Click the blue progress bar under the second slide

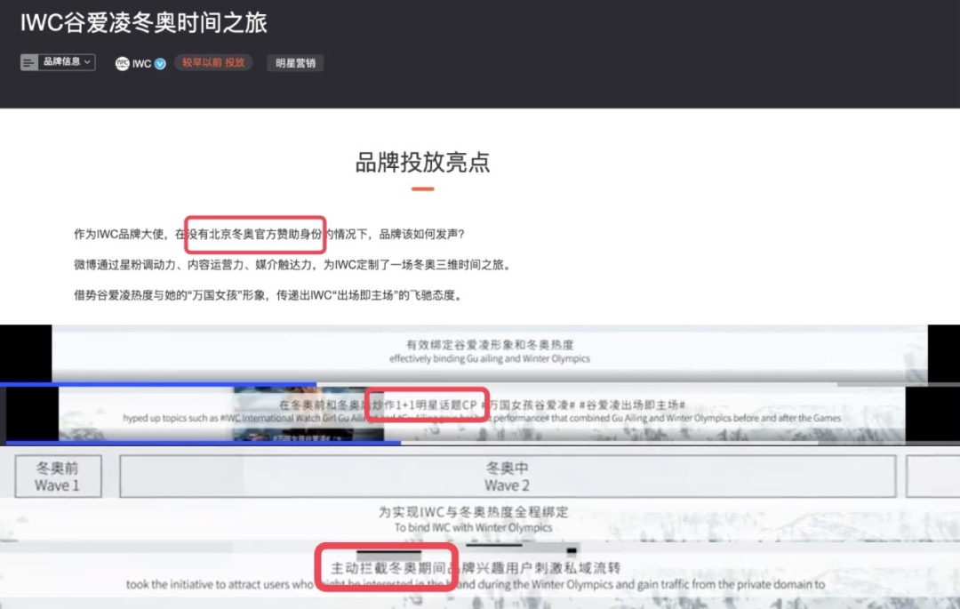pos(204,442)
